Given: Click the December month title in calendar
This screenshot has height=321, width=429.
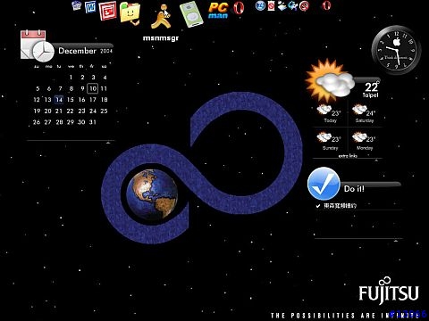Looking at the screenshot, I should [77, 51].
